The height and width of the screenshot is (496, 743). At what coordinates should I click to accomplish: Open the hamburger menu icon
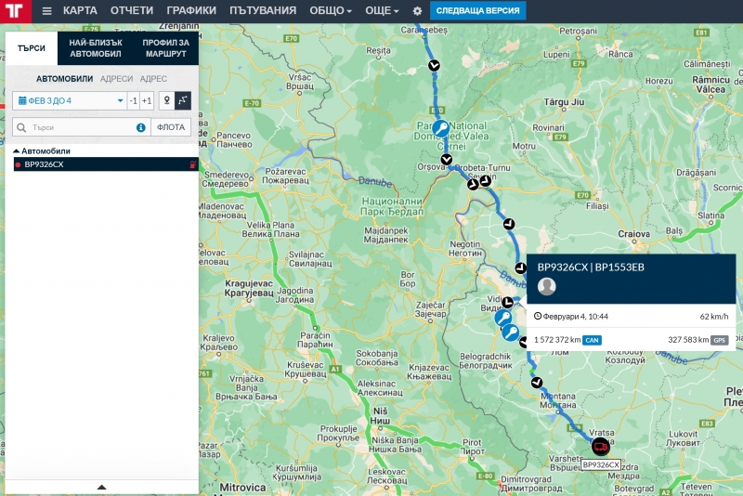pos(46,10)
